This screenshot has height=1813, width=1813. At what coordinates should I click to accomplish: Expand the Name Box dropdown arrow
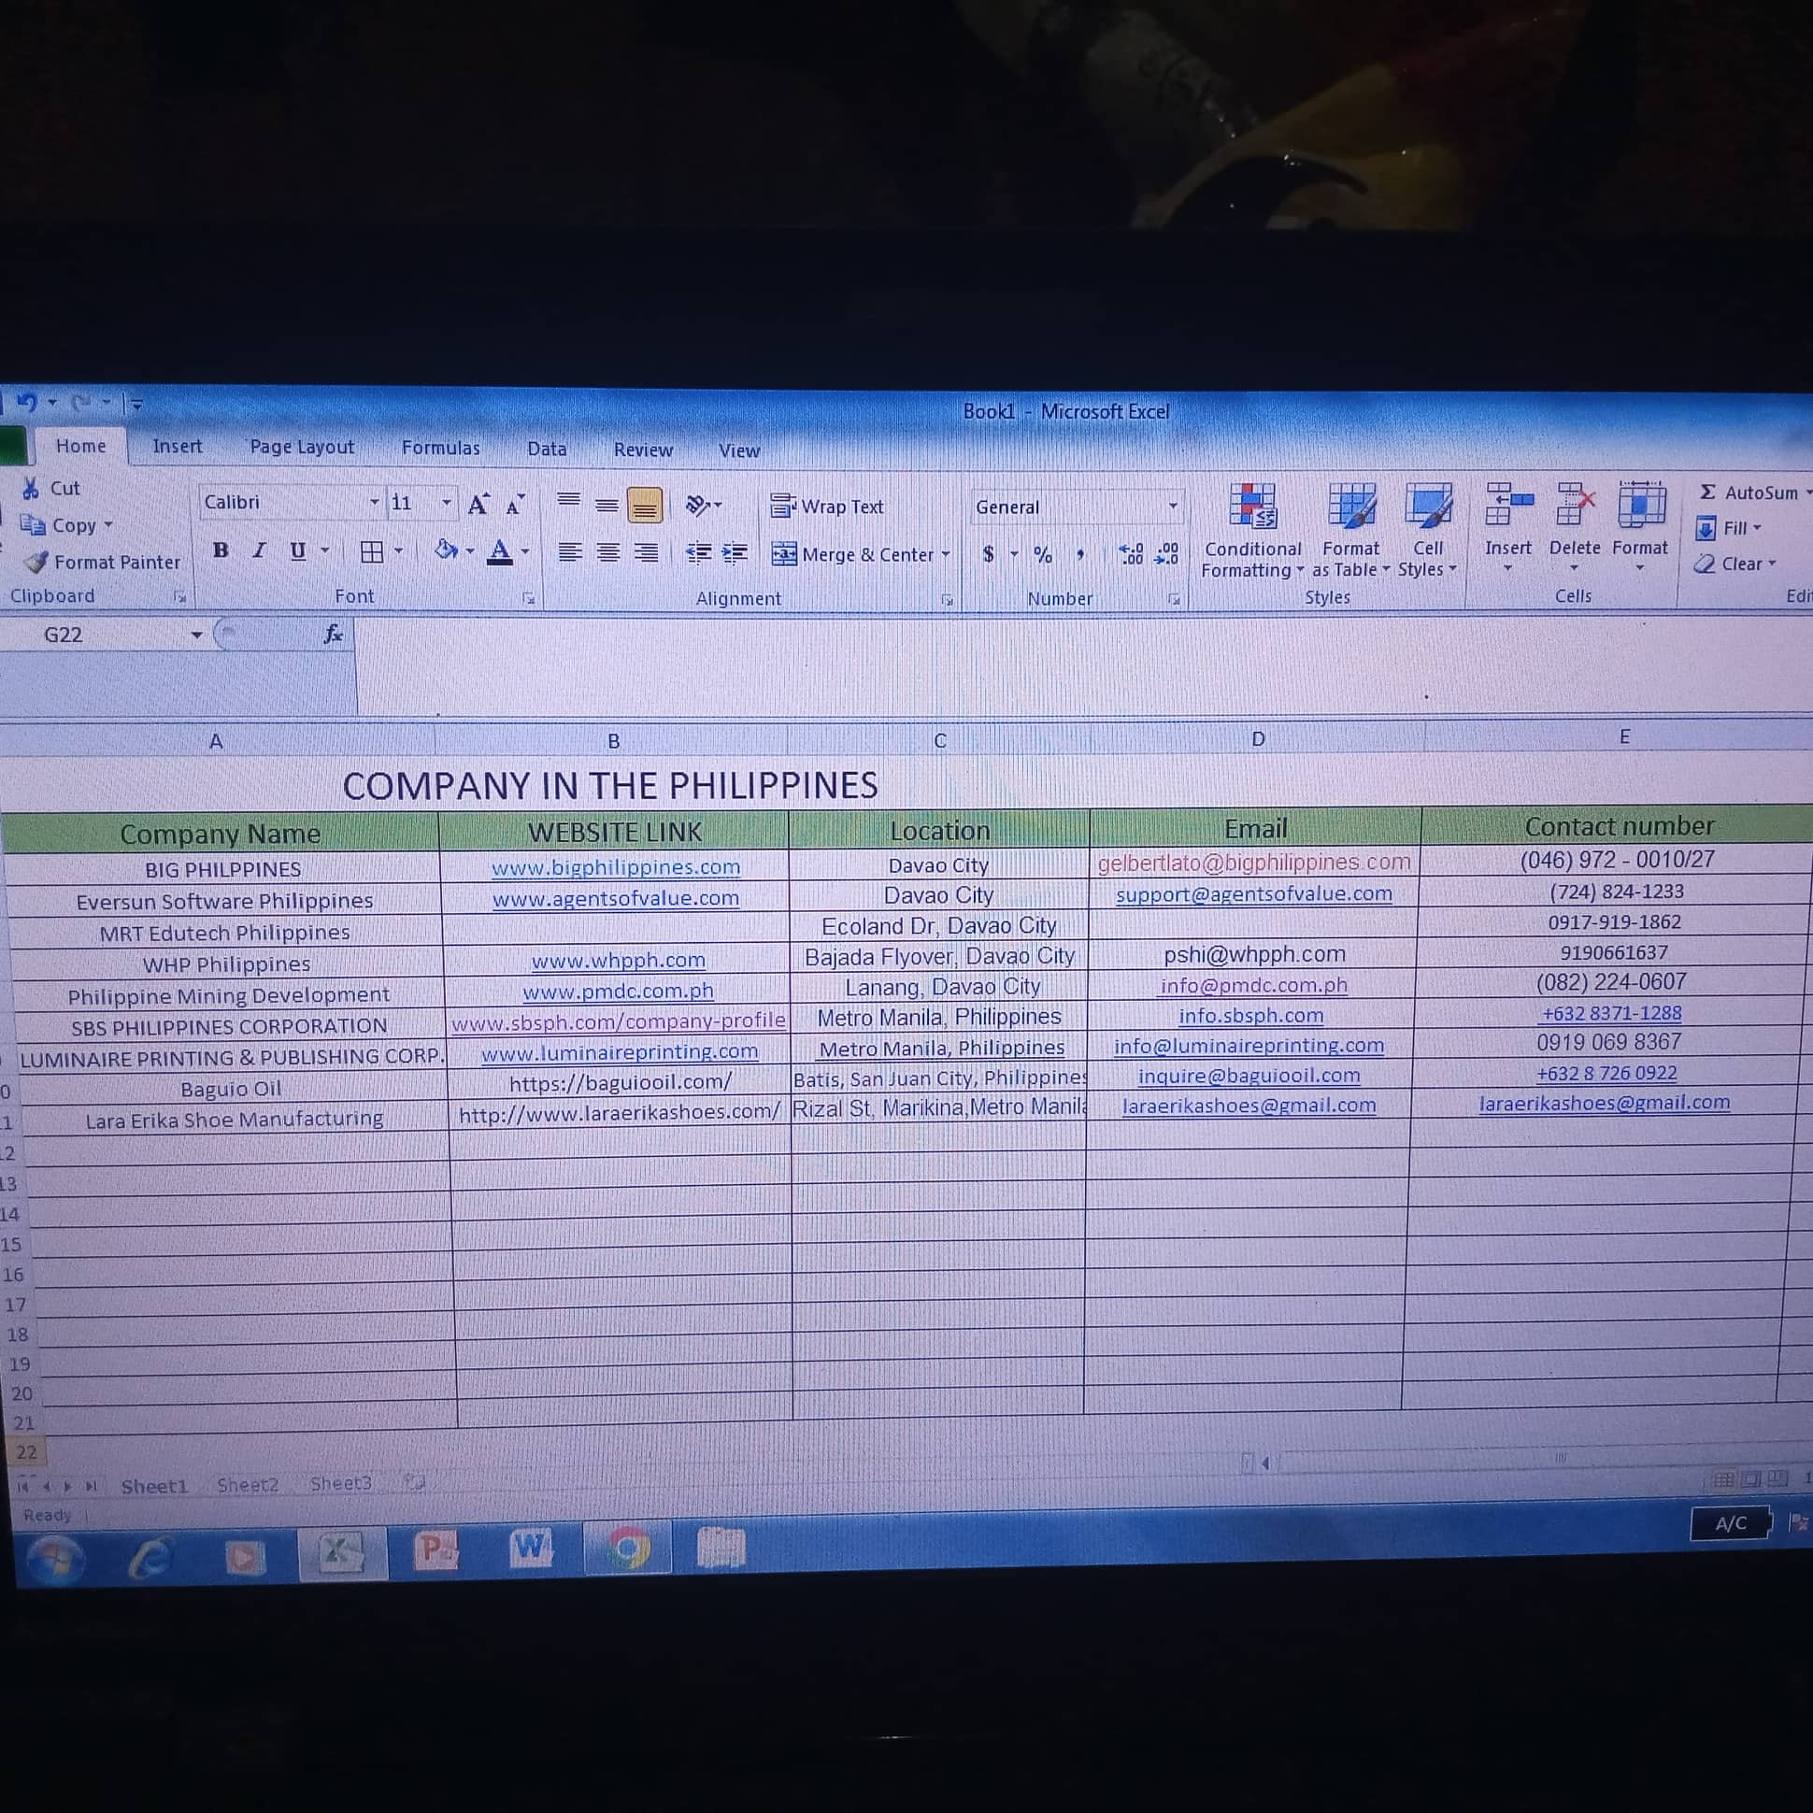coord(196,635)
